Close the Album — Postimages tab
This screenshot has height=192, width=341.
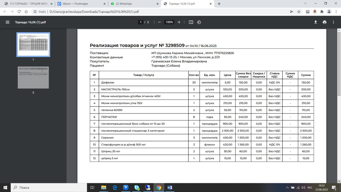pos(105,4)
